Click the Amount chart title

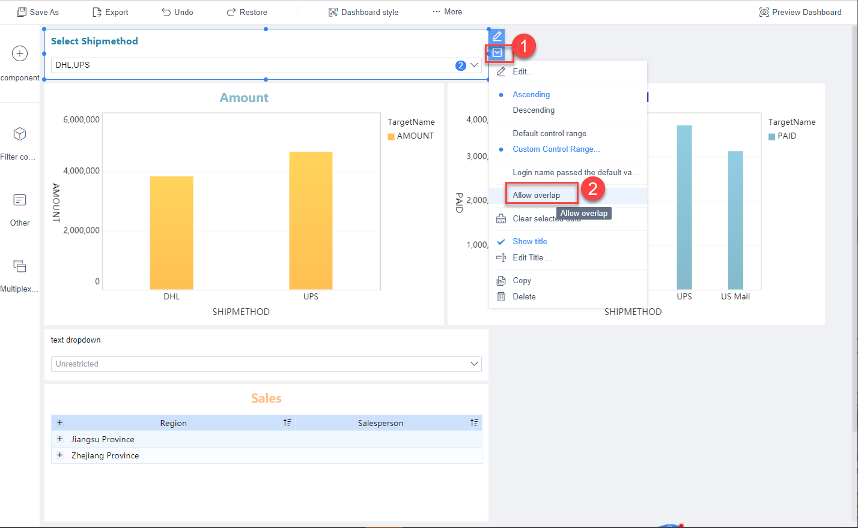click(x=244, y=98)
